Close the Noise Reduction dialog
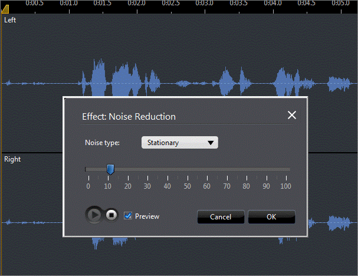Viewport: 358px width, 276px height. click(292, 115)
